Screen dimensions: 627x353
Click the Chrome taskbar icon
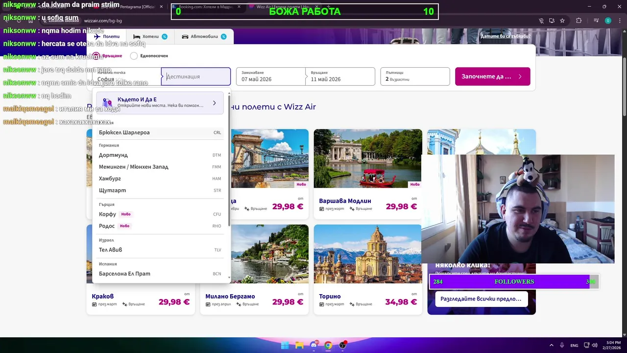coord(328,345)
